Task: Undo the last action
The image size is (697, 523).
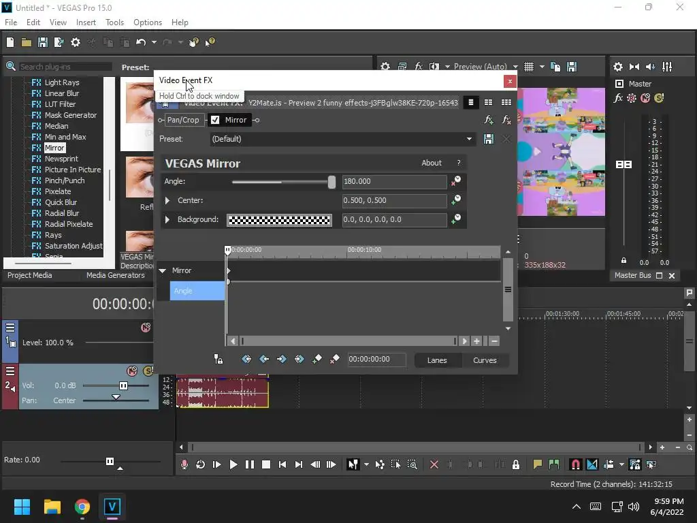Action: tap(141, 42)
